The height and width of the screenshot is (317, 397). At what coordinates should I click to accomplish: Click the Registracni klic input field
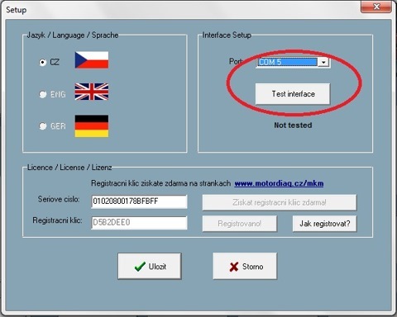[139, 223]
